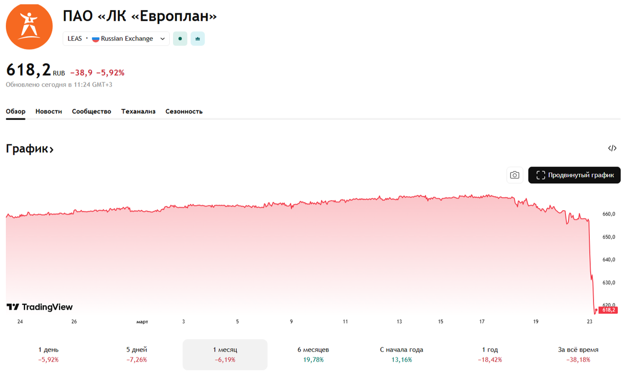This screenshot has height=376, width=637.
Task: Open the График section heading link
Action: tap(30, 149)
